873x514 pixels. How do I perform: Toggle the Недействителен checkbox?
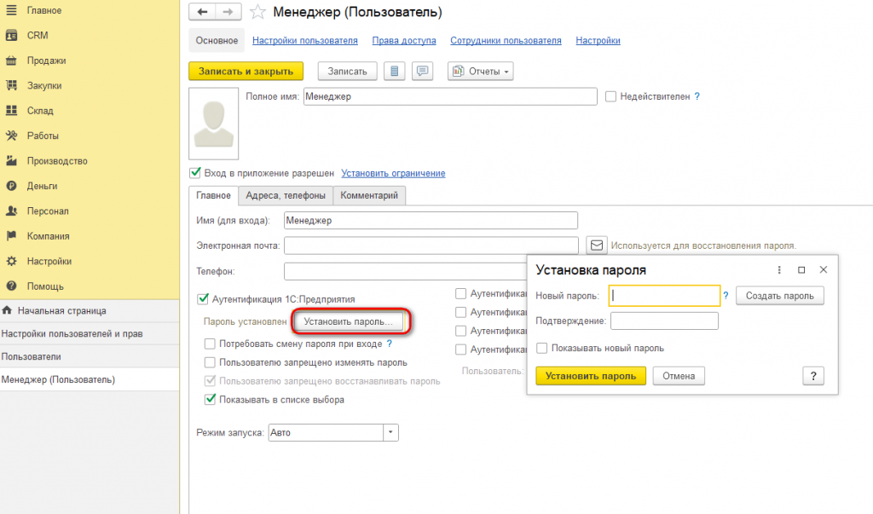tap(610, 96)
